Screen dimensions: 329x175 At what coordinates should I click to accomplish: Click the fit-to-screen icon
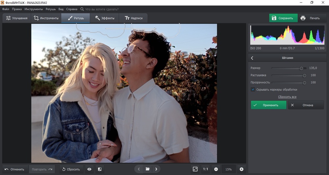point(195,169)
